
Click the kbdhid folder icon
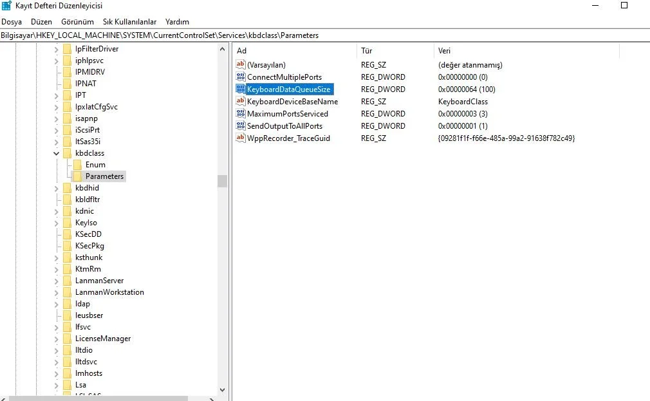pyautogui.click(x=67, y=188)
